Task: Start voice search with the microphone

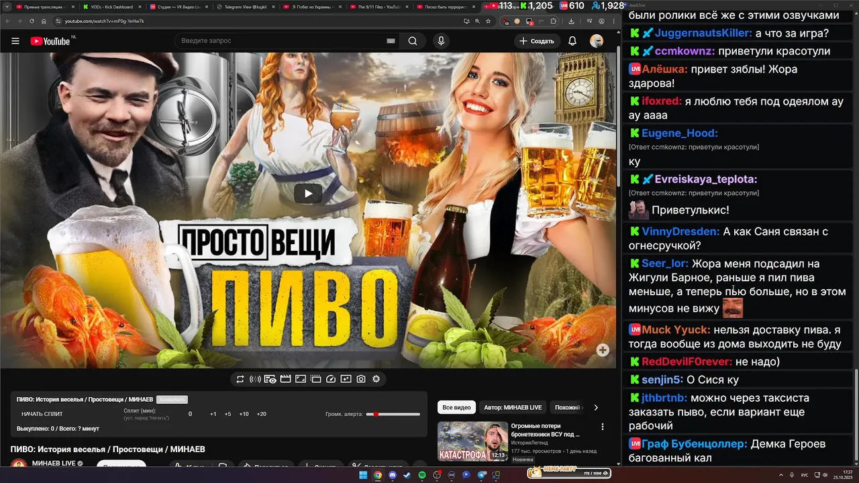Action: (x=441, y=41)
